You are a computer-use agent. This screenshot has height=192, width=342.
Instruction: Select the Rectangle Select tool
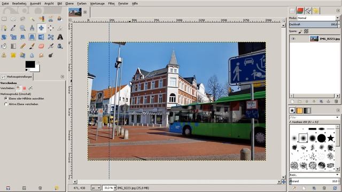click(x=4, y=19)
